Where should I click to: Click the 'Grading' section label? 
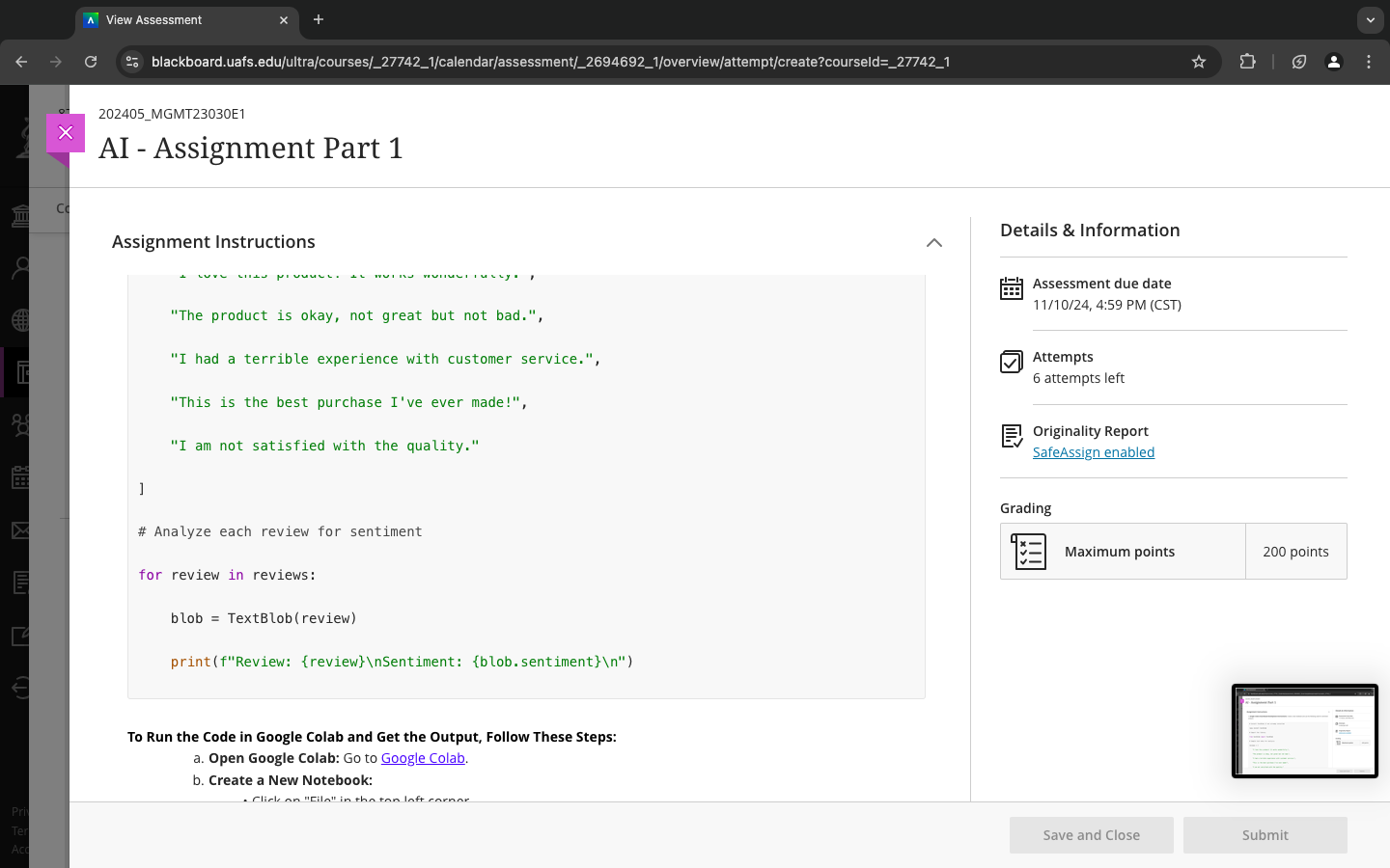1025,508
